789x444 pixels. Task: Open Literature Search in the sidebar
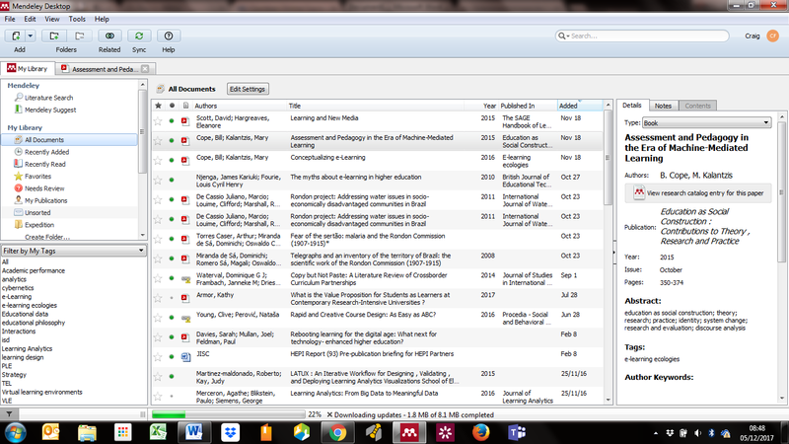48,98
